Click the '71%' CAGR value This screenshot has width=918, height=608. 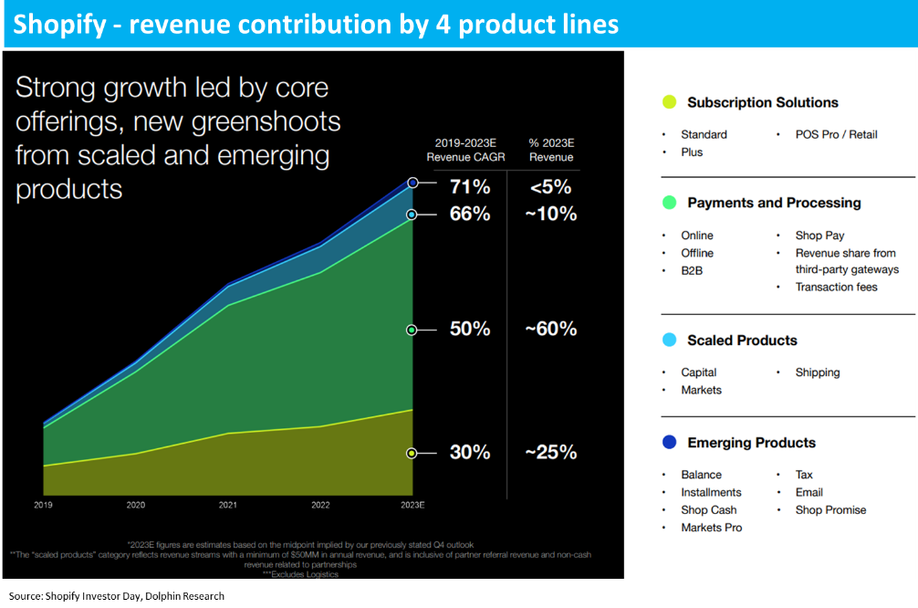470,187
